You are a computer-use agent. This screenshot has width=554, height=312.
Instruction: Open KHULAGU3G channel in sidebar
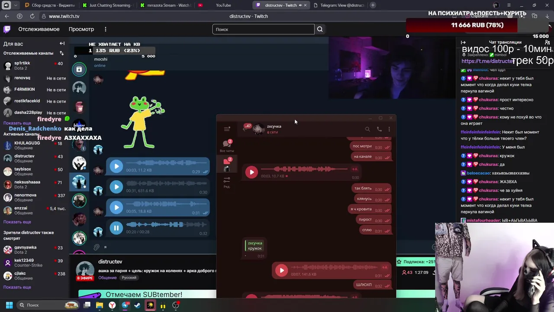[x=34, y=146]
